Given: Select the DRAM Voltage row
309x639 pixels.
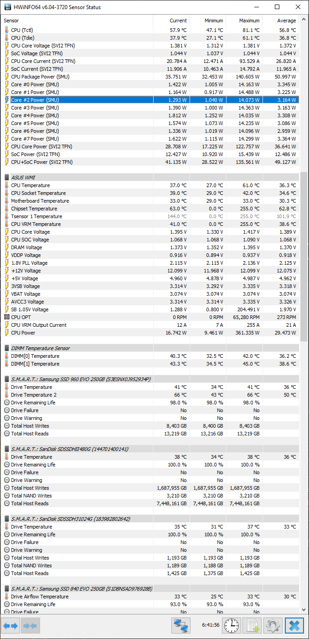Looking at the screenshot, I should coord(150,247).
